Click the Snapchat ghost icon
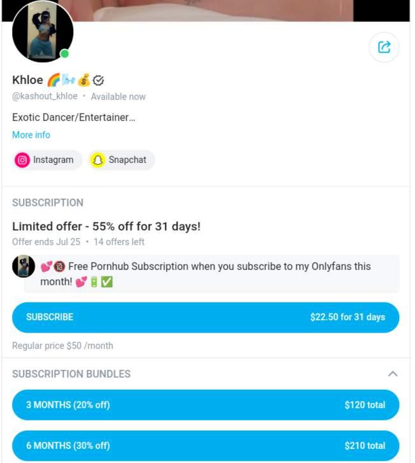 (x=97, y=160)
